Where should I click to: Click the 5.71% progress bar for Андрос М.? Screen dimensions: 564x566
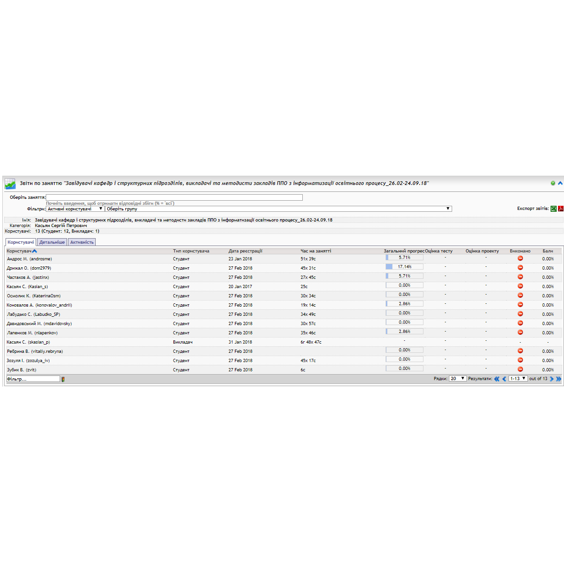[x=405, y=258]
